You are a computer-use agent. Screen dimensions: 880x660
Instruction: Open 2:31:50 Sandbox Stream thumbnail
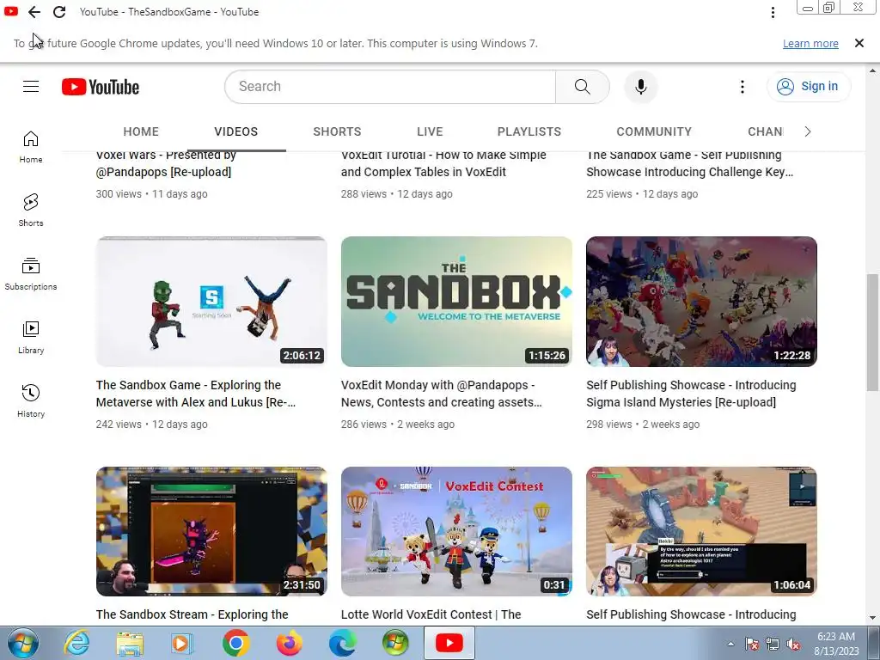[211, 531]
